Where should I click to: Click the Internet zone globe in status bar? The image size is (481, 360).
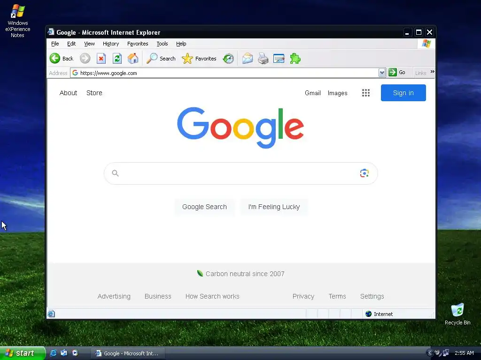(368, 314)
